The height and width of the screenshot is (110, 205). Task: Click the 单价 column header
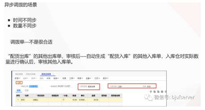[x=83, y=96]
